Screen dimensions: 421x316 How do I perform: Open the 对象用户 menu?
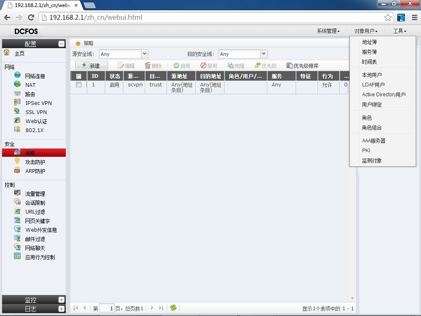click(x=365, y=31)
